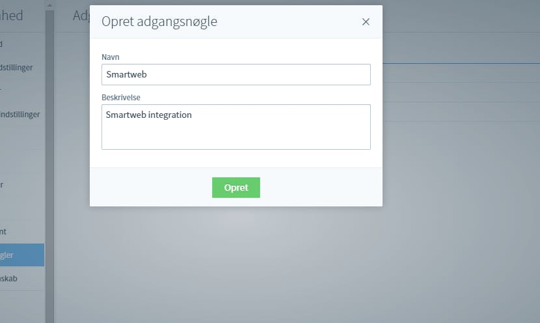Click the 'Navn' field label
Screen dimensions: 540x323
coord(111,57)
